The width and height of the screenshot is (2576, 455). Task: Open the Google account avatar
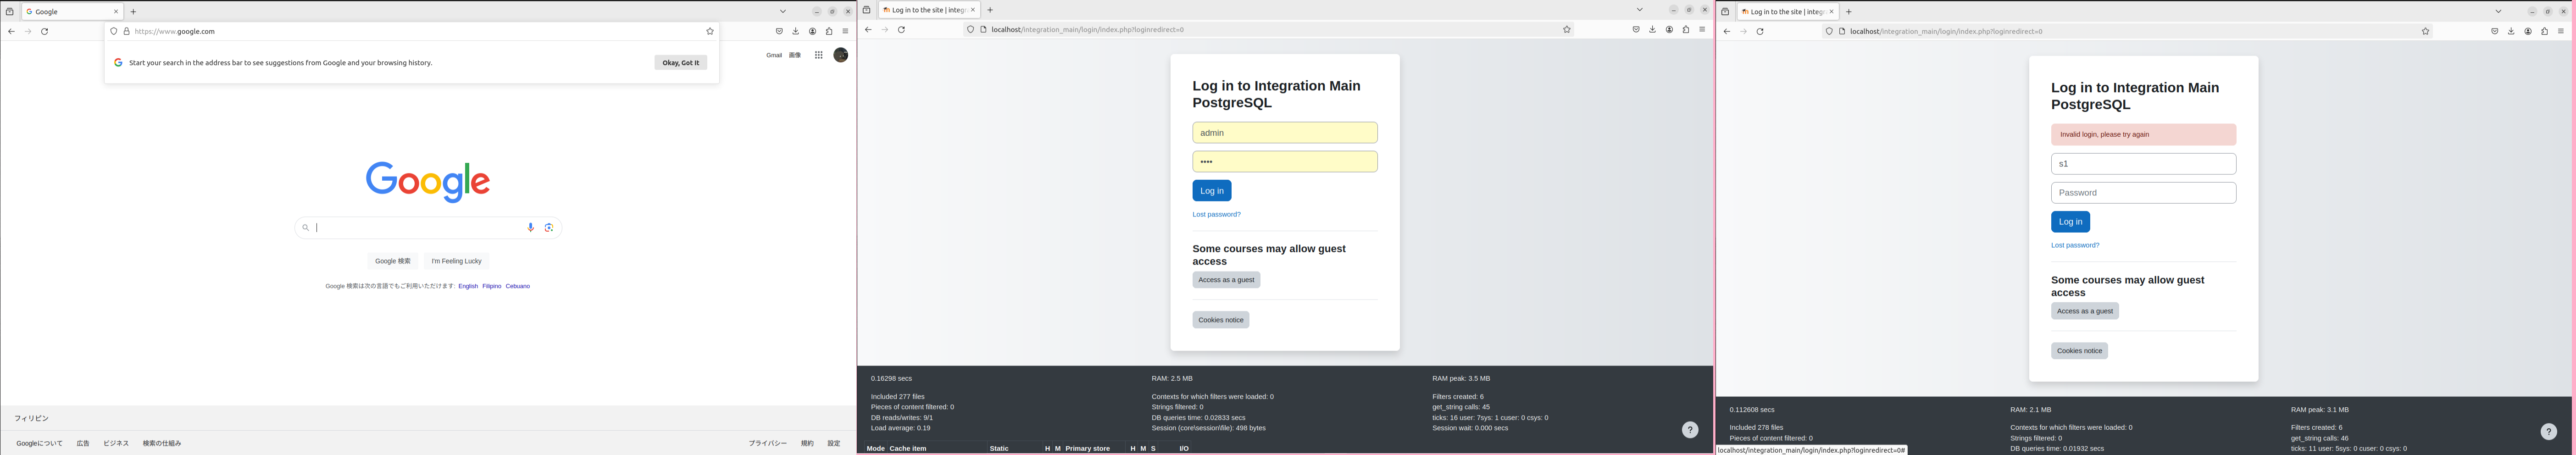[841, 55]
